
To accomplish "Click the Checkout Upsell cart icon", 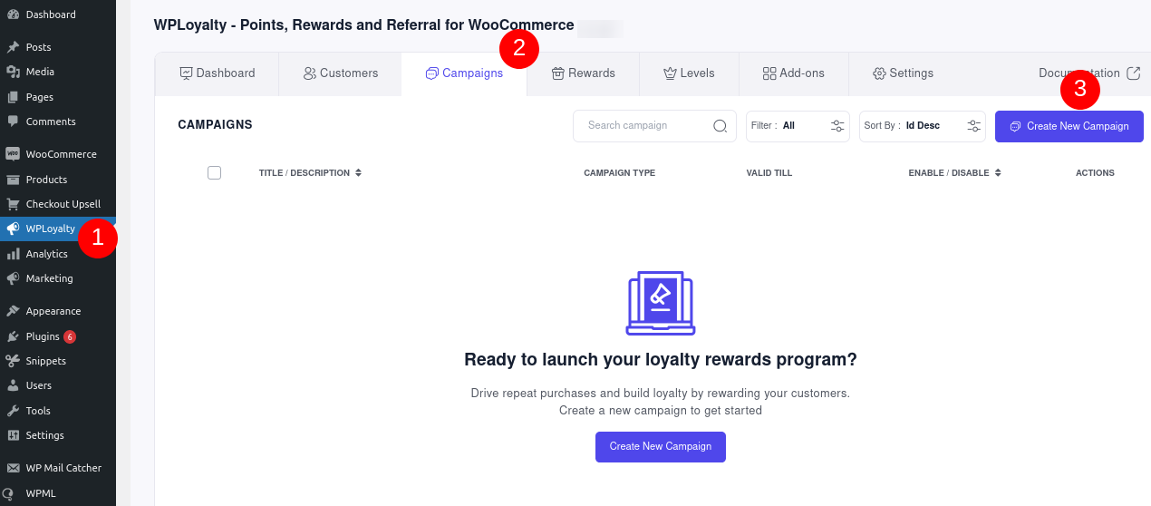I will 13,204.
